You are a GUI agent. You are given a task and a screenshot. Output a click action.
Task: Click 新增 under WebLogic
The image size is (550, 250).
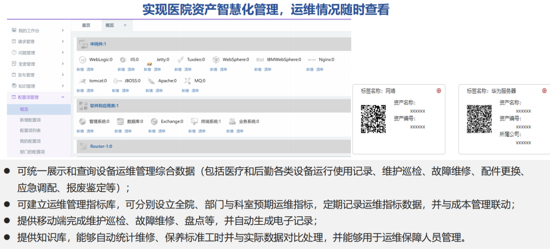(80, 69)
